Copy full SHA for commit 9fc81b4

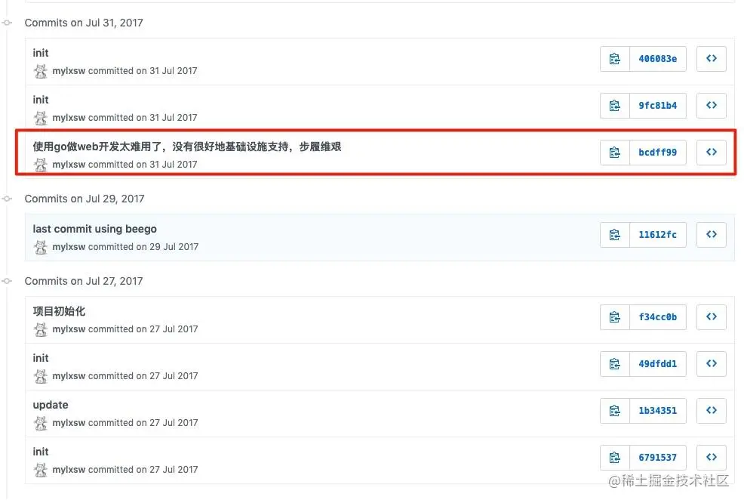(615, 106)
